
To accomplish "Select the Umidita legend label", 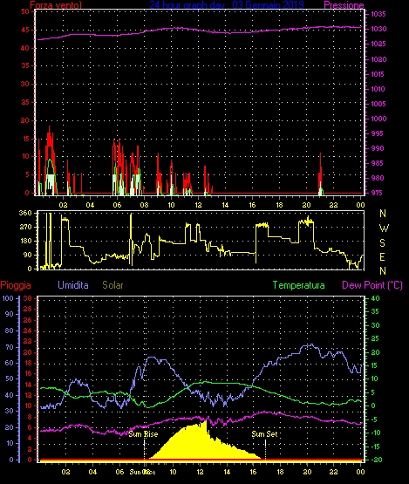I will [x=73, y=285].
